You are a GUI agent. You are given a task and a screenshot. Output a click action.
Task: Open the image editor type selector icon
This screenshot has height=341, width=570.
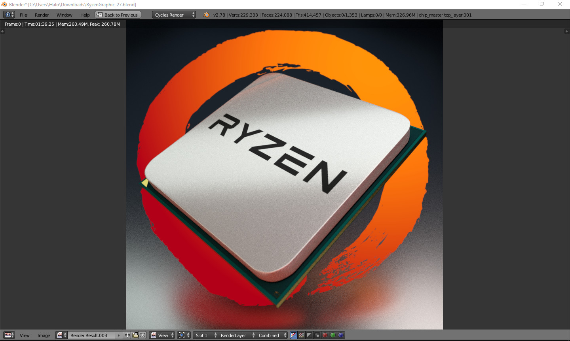[x=9, y=335]
